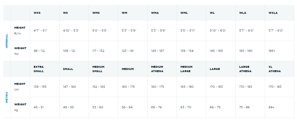This screenshot has width=297, height=121.
Task: Click the MEDIUM ATHENA size name
Action: tap(157, 69)
